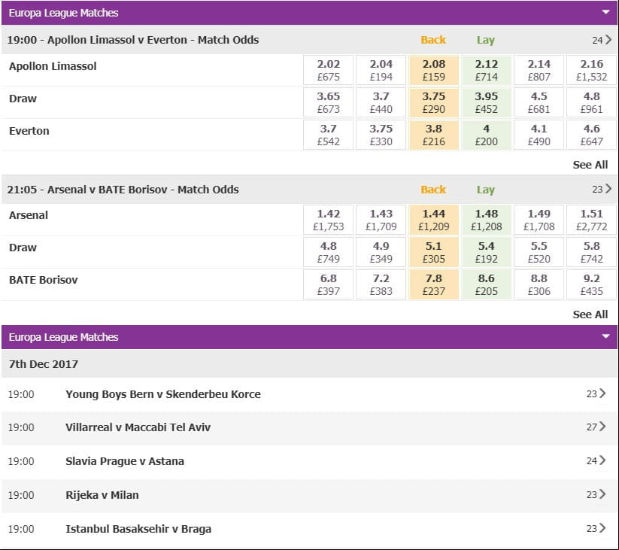This screenshot has height=550, width=619.
Task: Open Slavia Prague v Astana chevron
Action: [602, 460]
